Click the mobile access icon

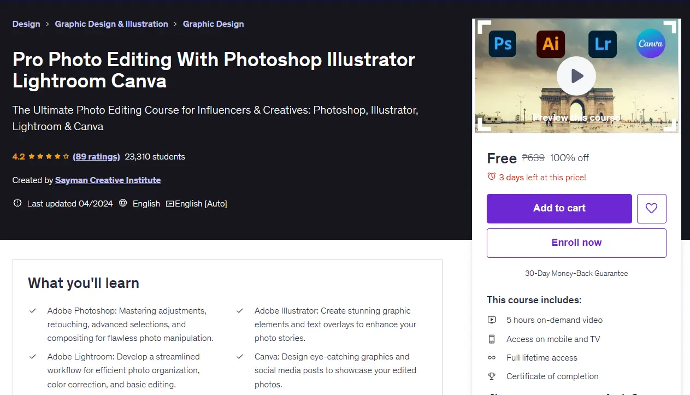[492, 339]
